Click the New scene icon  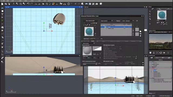point(2,4)
